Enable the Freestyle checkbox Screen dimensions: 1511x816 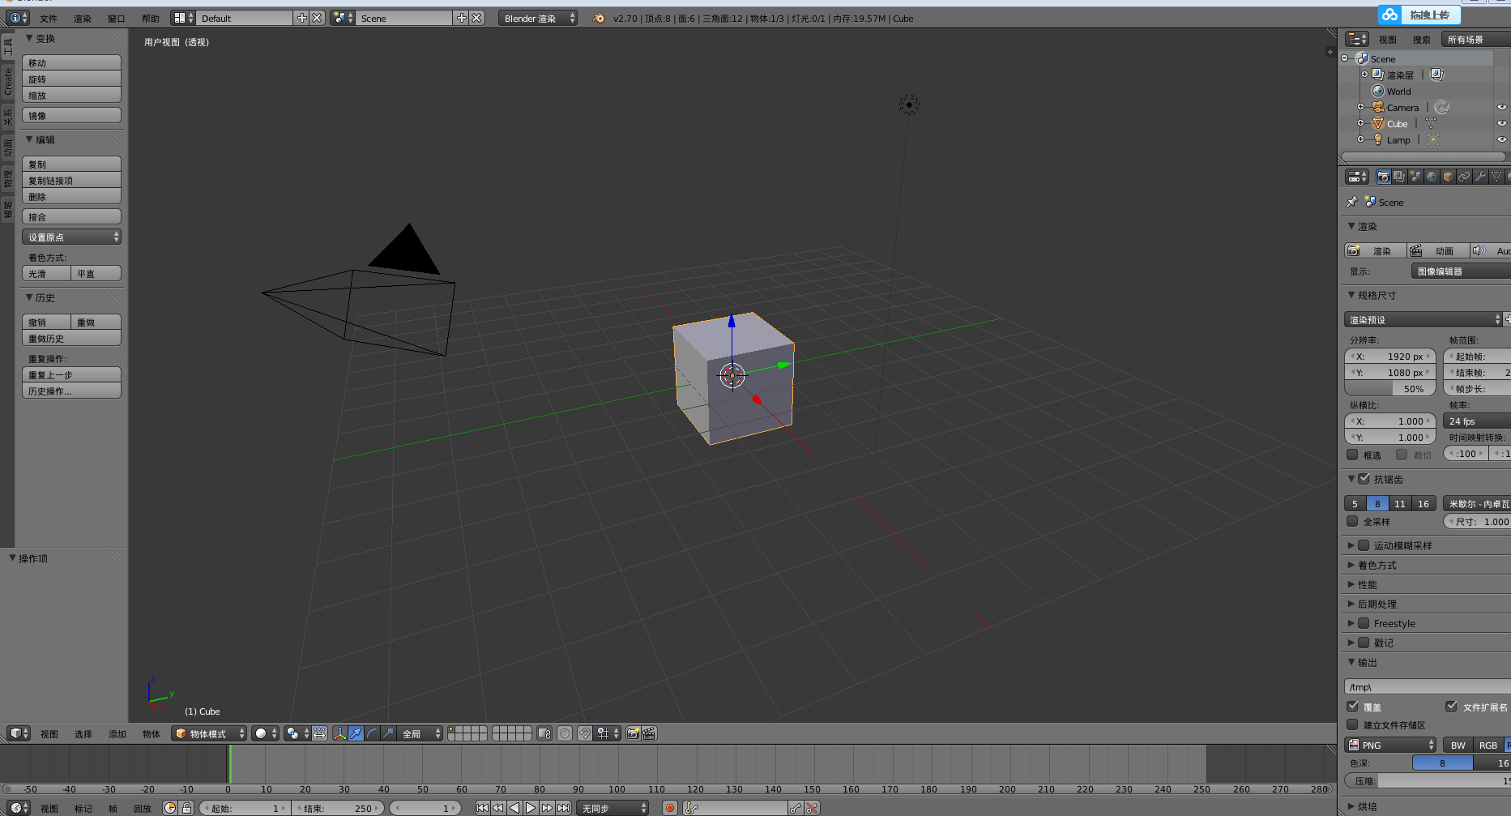1364,623
